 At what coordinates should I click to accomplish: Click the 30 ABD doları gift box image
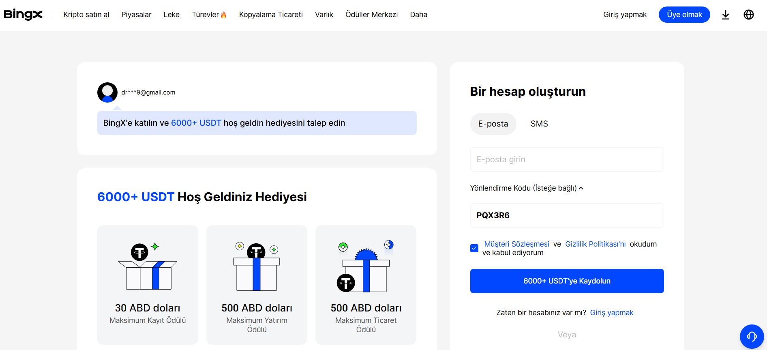(148, 266)
